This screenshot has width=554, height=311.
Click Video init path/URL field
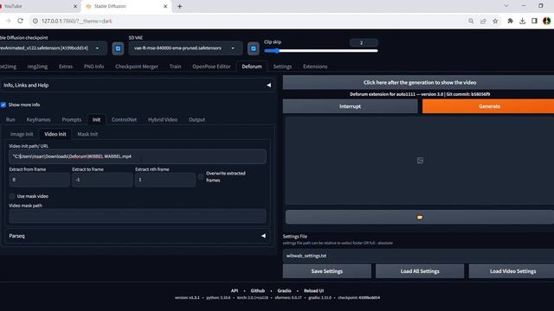tap(138, 156)
